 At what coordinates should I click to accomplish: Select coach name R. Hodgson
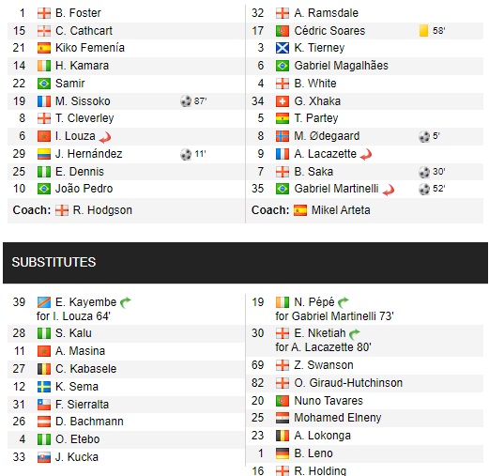(102, 210)
